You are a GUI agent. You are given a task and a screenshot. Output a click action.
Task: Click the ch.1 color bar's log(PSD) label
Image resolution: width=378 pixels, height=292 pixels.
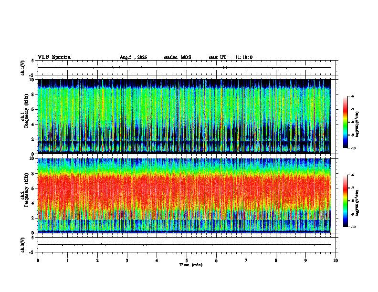(357, 124)
